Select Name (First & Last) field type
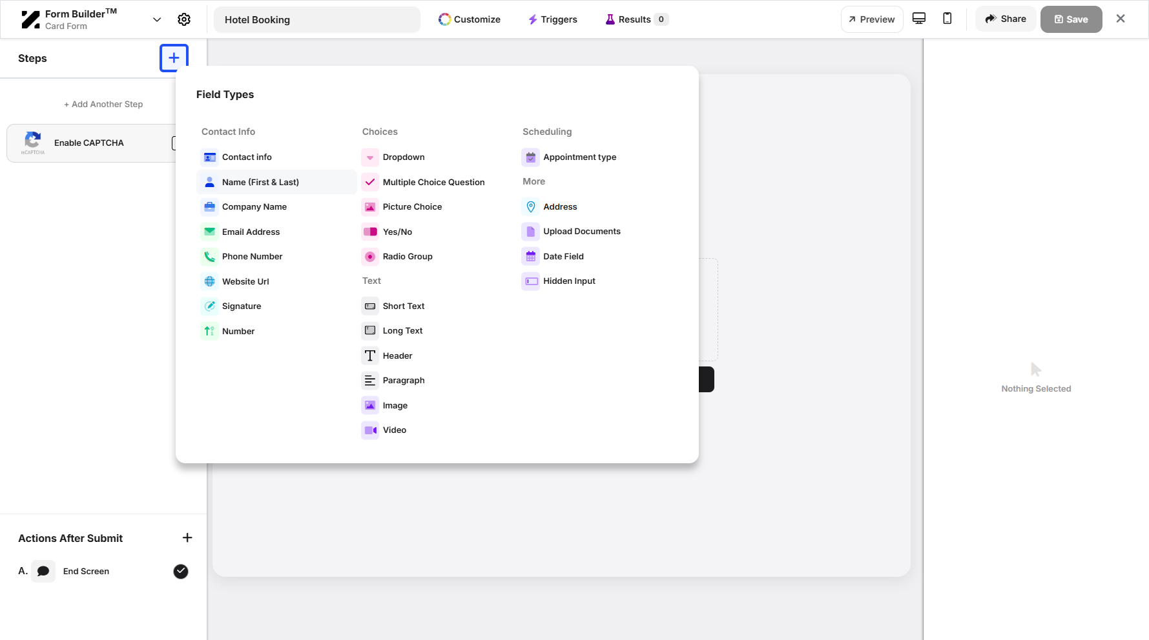This screenshot has width=1149, height=640. (276, 183)
